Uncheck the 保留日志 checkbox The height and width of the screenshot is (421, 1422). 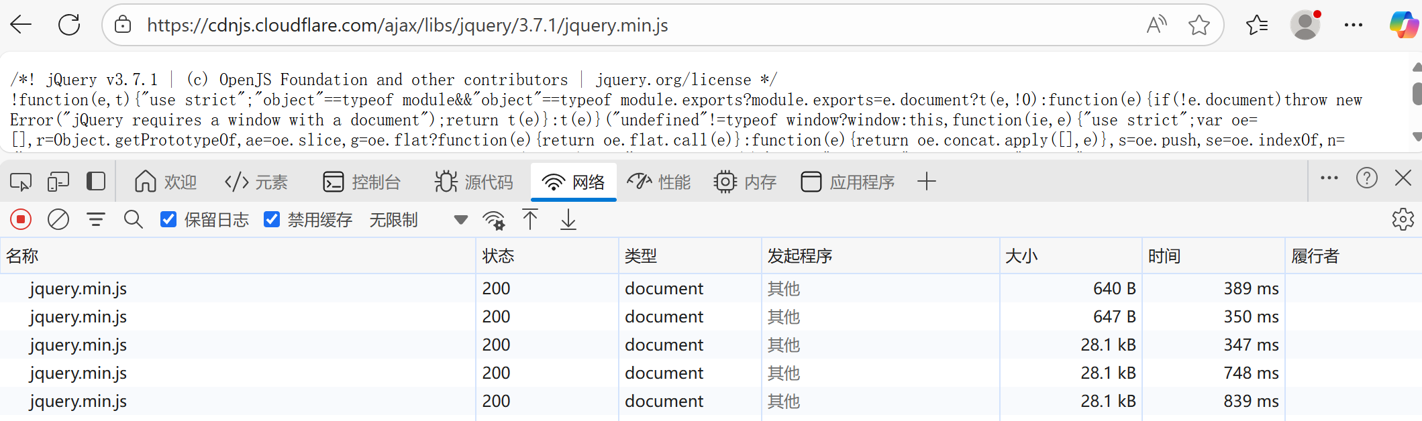[x=168, y=219]
